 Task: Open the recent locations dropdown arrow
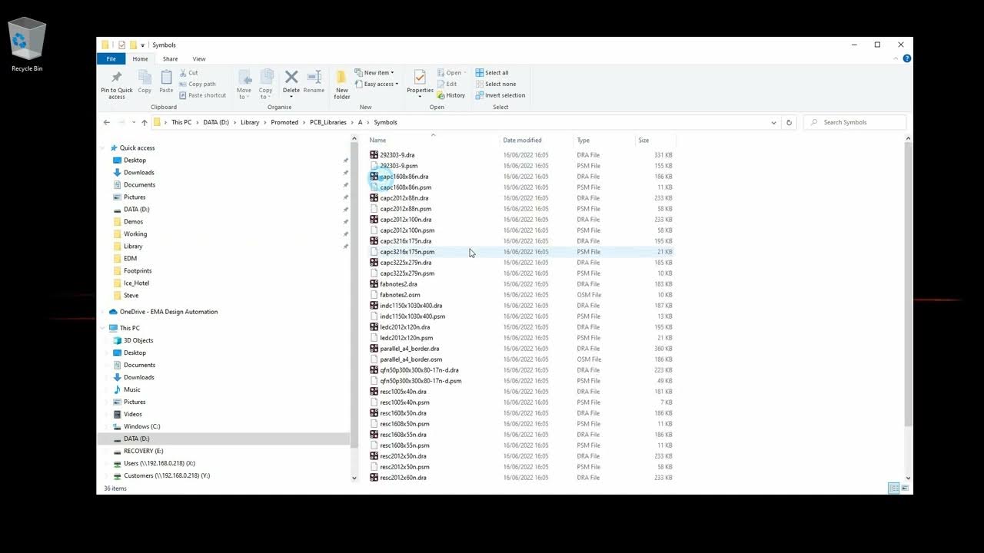pyautogui.click(x=134, y=122)
